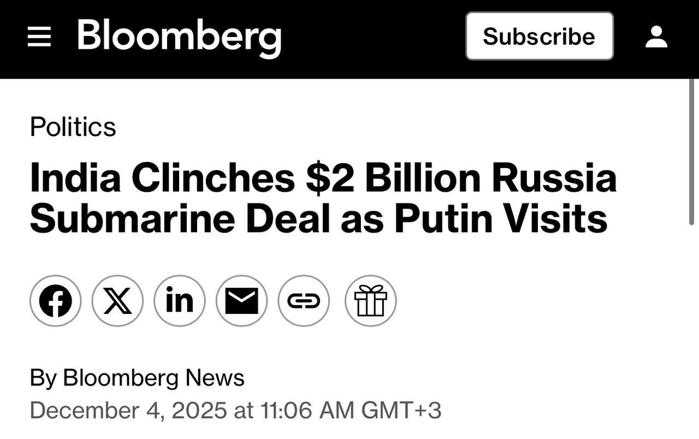The image size is (699, 439).
Task: Click the gift article icon
Action: point(370,301)
